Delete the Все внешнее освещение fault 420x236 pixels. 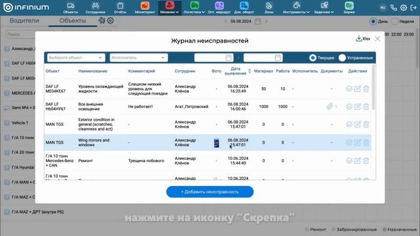tap(366, 106)
